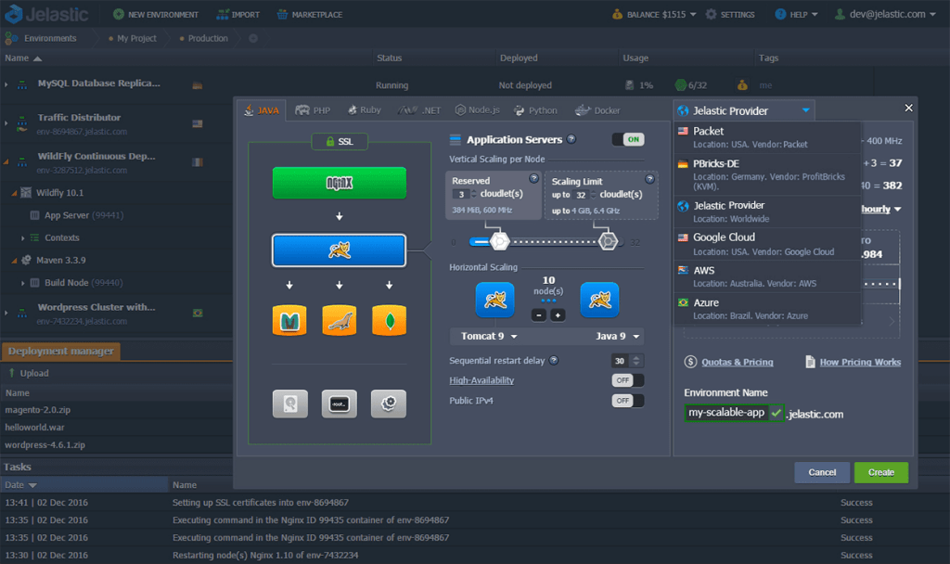The width and height of the screenshot is (950, 564).
Task: Switch to the Docker tab
Action: coord(597,110)
